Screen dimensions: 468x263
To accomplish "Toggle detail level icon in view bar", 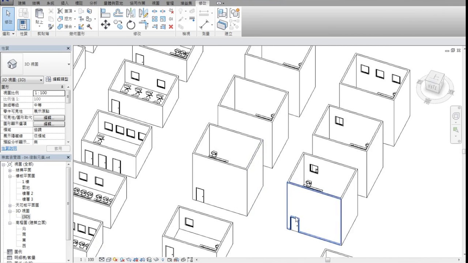I will coord(101,260).
